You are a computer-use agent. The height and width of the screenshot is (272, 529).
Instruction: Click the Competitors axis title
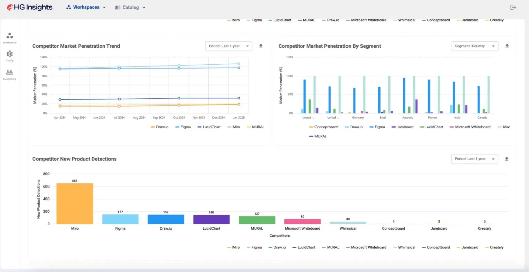[280, 236]
